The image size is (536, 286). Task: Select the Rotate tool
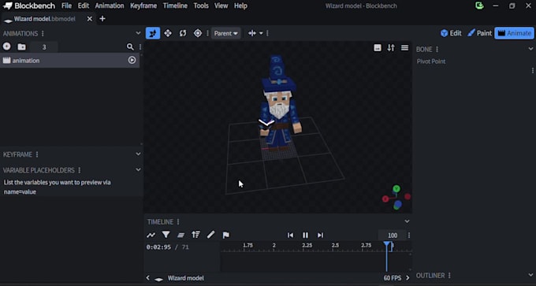point(183,33)
